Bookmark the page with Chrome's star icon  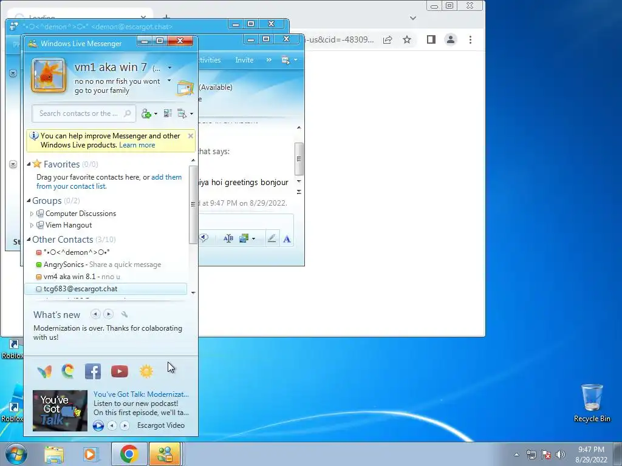[x=406, y=39]
